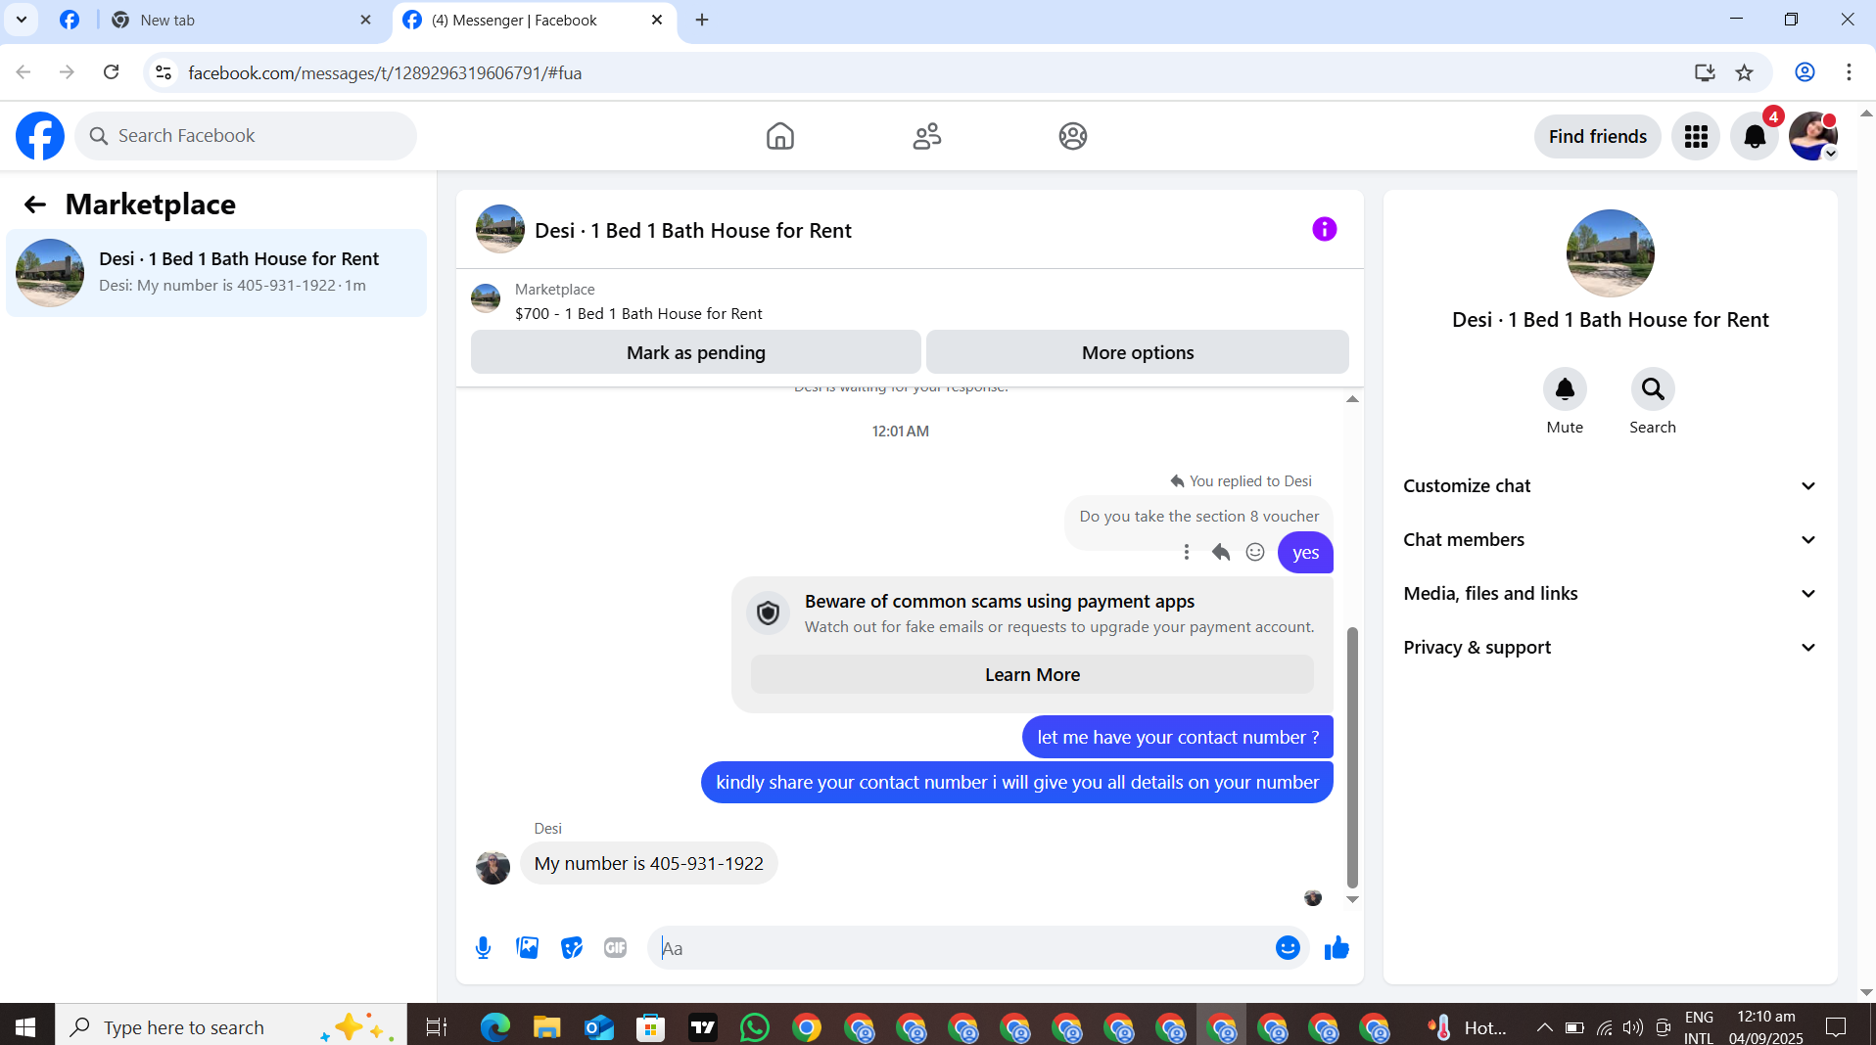This screenshot has width=1876, height=1045.
Task: Open listing thumbnail in right panel
Action: click(1610, 253)
